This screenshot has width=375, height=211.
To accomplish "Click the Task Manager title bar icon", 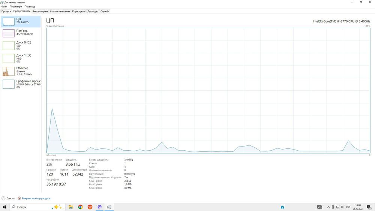I will [x=2, y=2].
